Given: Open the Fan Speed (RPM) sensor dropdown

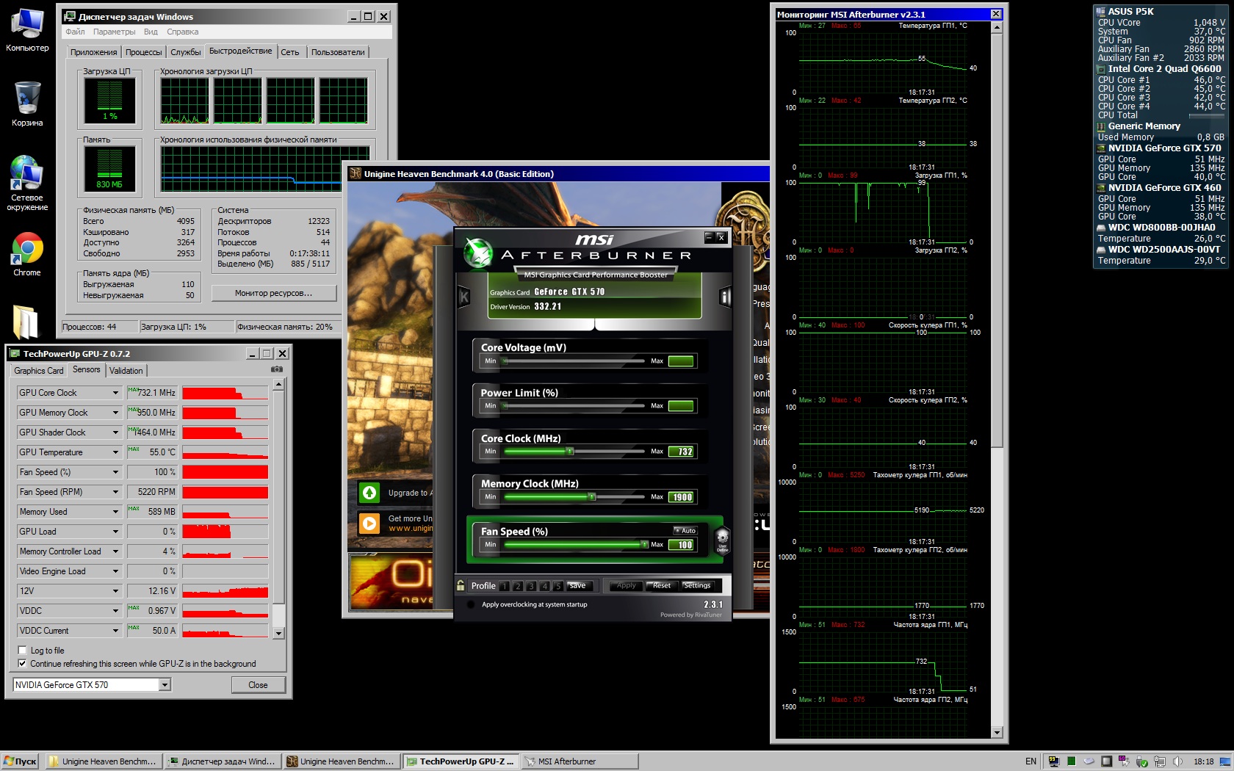Looking at the screenshot, I should pyautogui.click(x=115, y=492).
